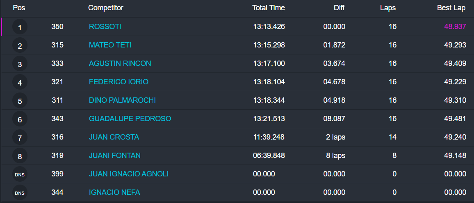The image size is (474, 203).
Task: Sort by the Best Lap column header
Action: 451,8
